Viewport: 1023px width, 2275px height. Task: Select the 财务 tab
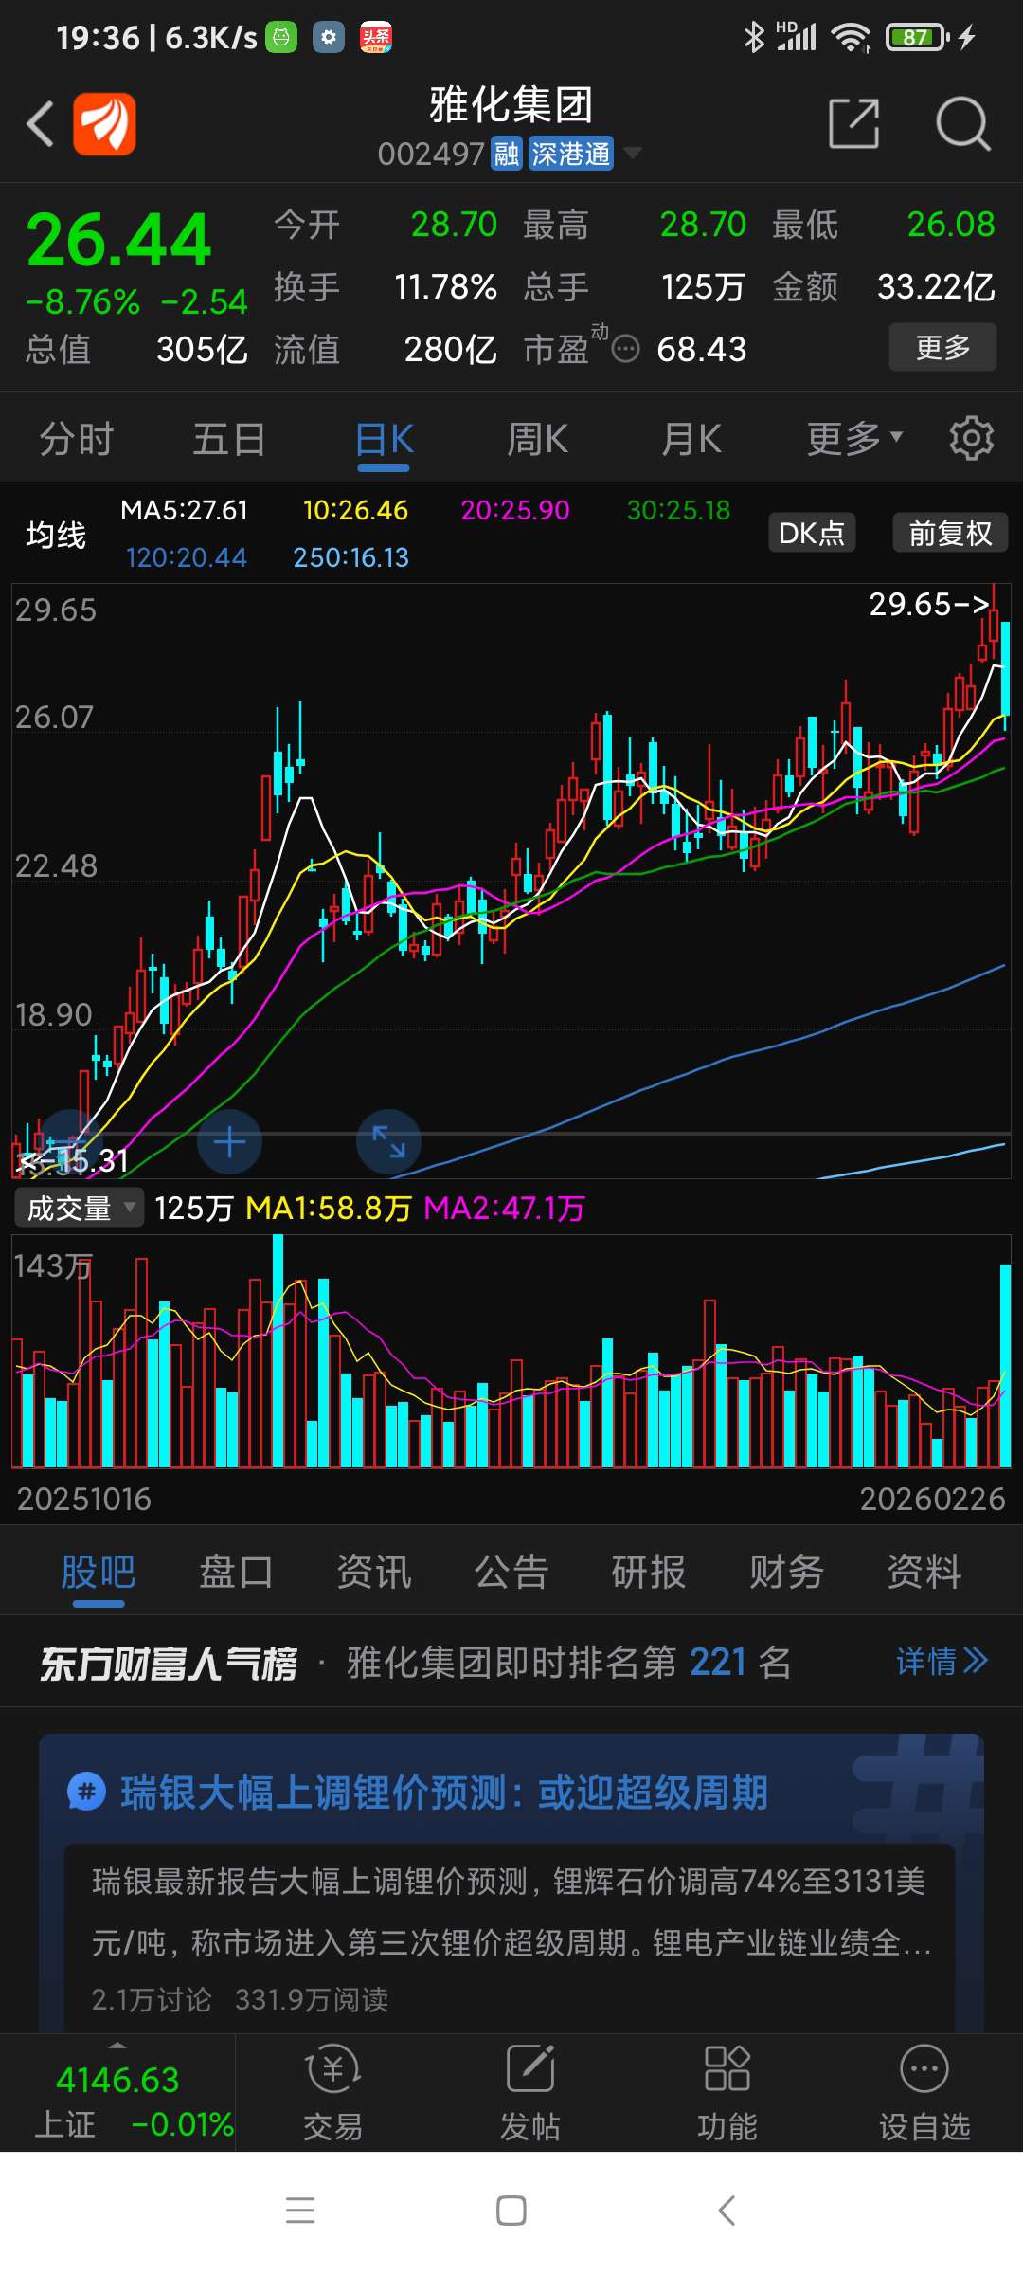tap(786, 1572)
